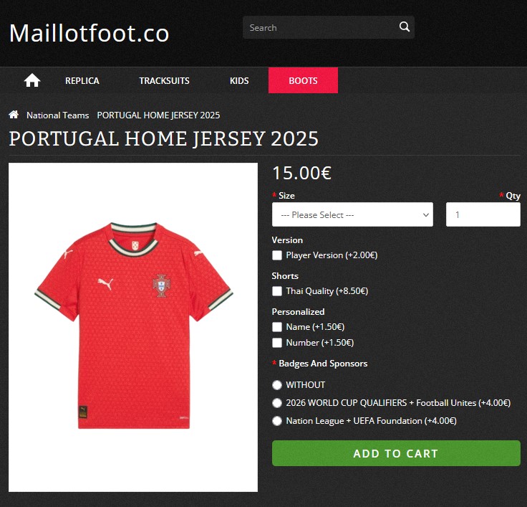This screenshot has height=507, width=527.
Task: Choose 2026 World Cup Qualifiers badge option
Action: 277,403
